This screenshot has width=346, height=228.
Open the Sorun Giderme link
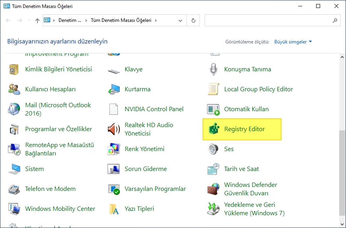[146, 169]
